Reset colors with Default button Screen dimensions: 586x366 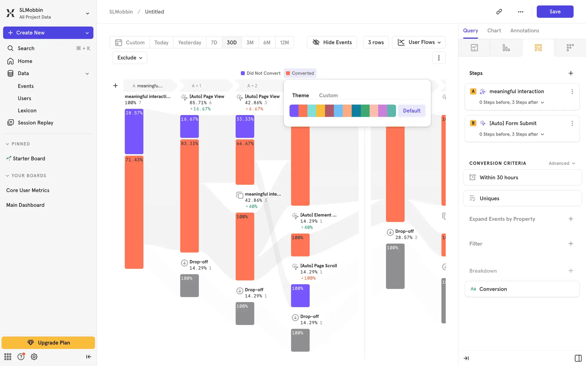[411, 111]
